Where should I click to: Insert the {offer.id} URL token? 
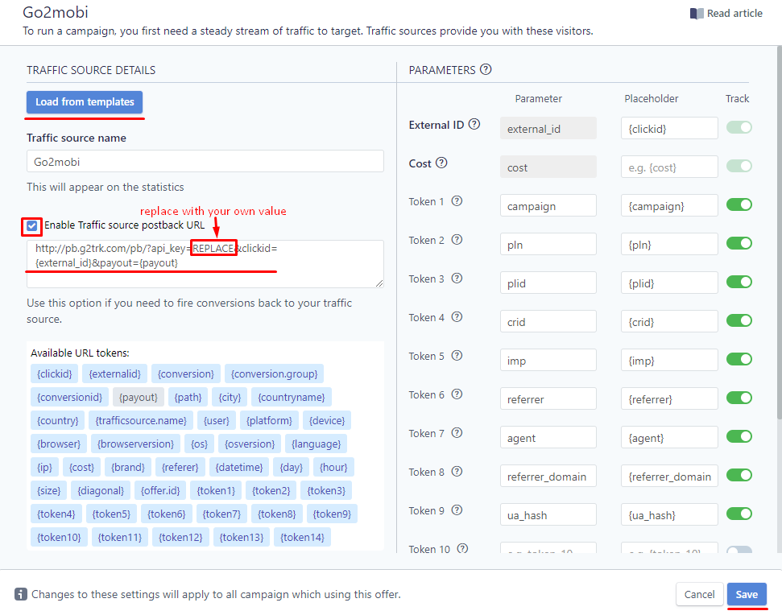click(x=160, y=490)
